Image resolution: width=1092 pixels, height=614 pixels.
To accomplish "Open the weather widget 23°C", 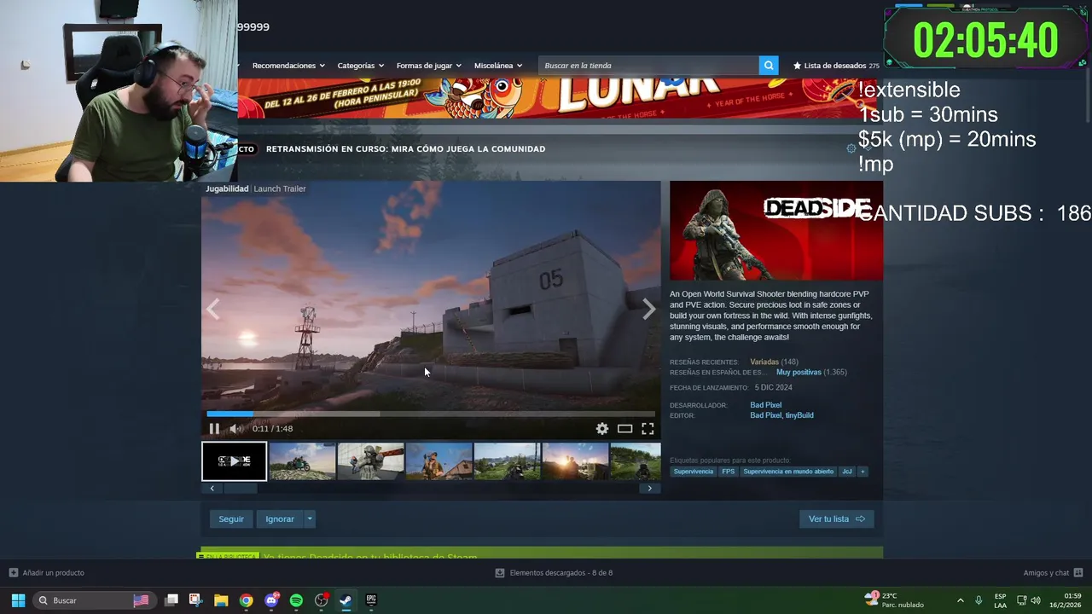I will click(894, 600).
